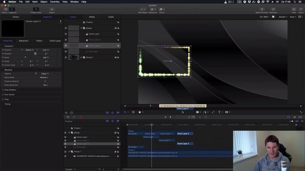
Task: Switch to the Media tab
Action: point(92,17)
